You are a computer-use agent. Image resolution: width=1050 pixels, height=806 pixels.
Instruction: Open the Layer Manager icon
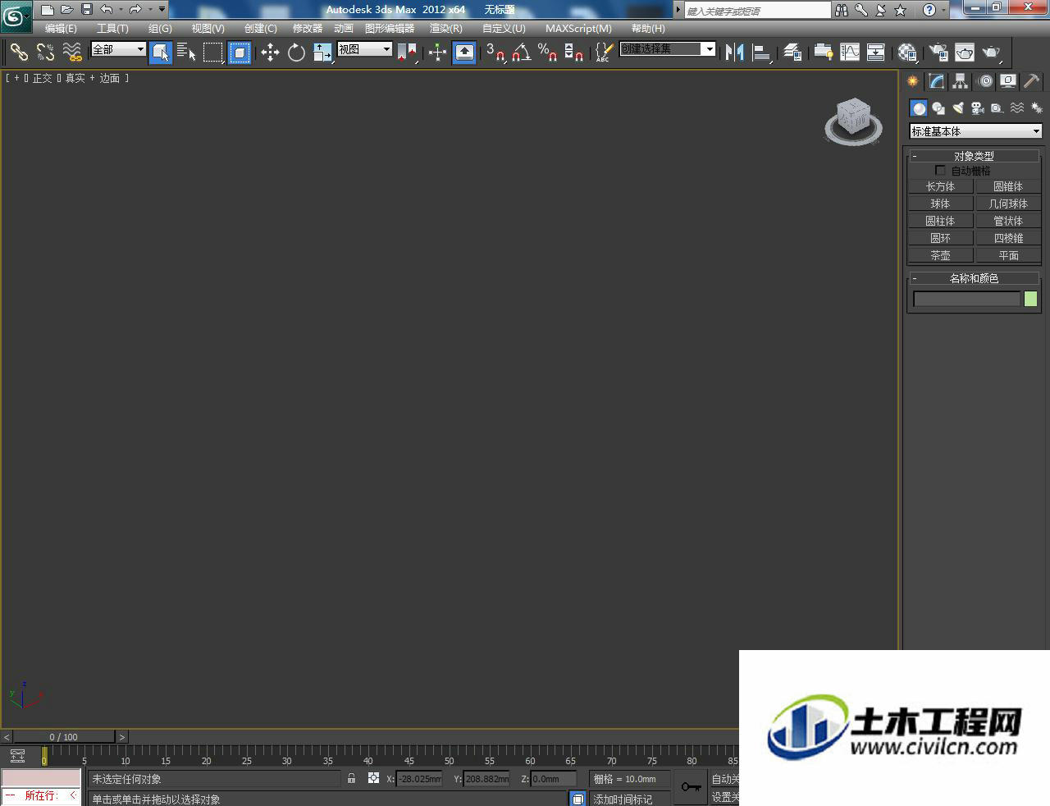(792, 53)
